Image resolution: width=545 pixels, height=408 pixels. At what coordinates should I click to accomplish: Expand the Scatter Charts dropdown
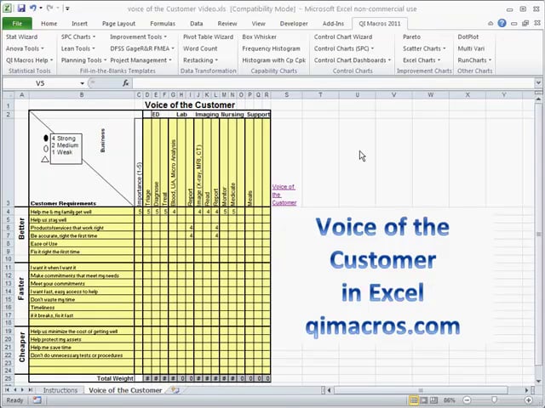(424, 48)
